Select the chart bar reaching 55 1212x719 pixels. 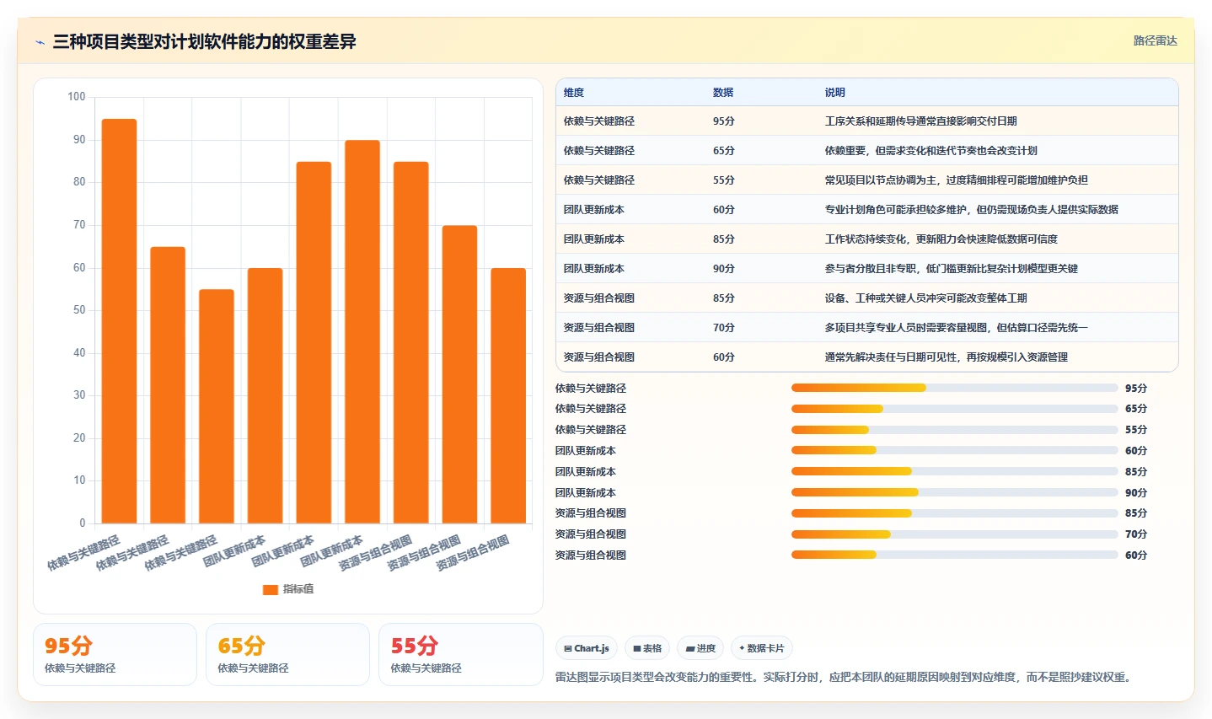217,406
